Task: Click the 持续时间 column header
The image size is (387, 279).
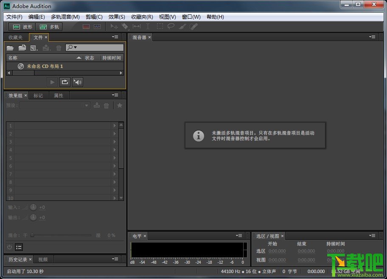Action: pyautogui.click(x=112, y=58)
